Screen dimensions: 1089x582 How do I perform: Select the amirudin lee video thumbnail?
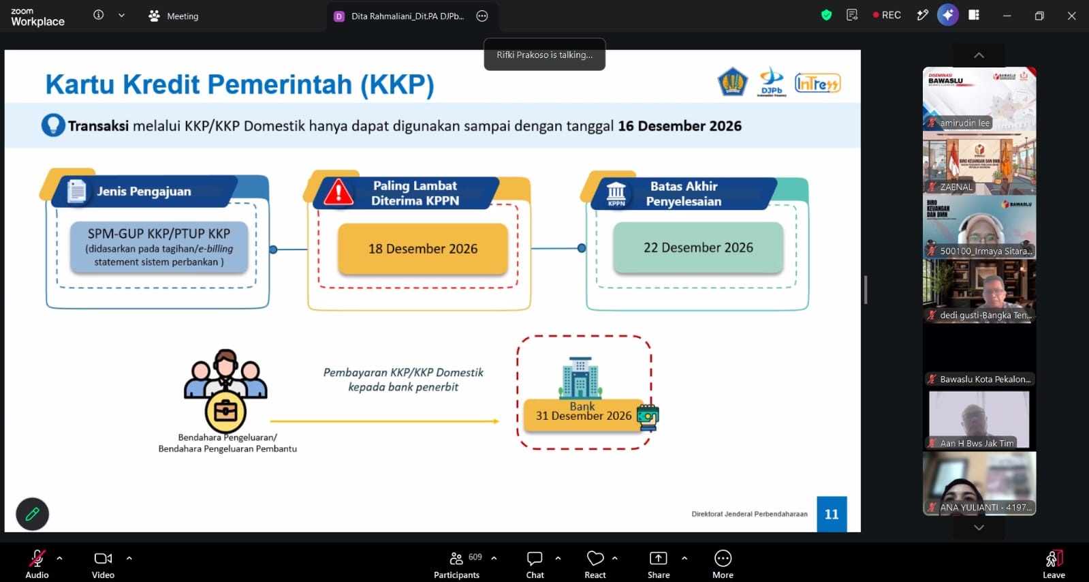tap(979, 99)
